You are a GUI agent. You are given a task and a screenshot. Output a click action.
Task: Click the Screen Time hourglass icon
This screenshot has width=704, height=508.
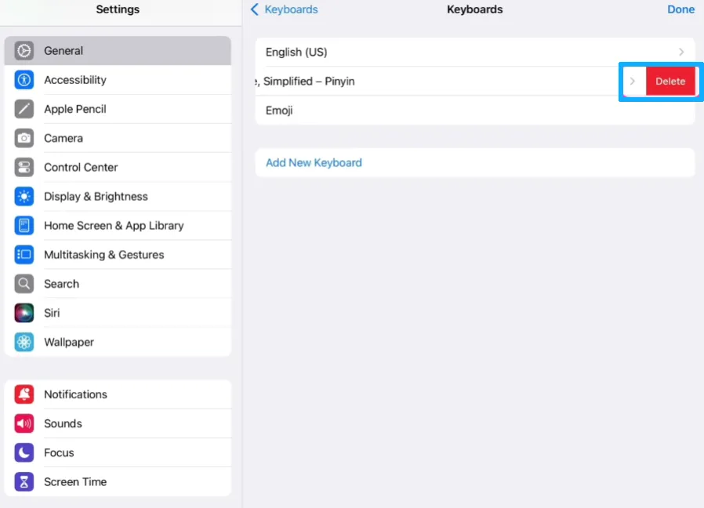coord(24,481)
